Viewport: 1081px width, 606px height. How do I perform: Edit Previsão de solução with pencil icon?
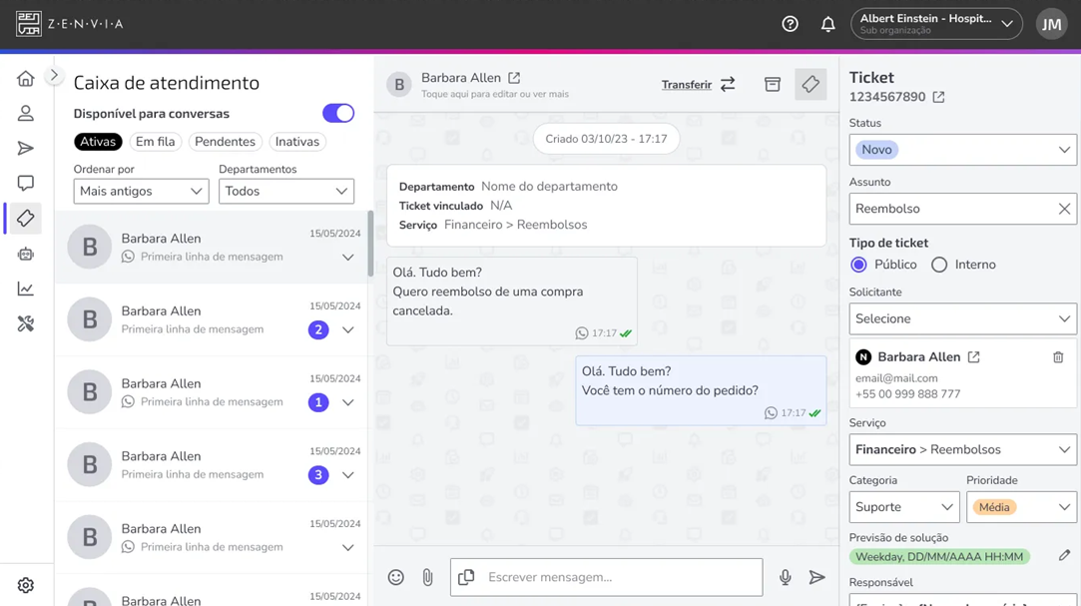point(1064,556)
